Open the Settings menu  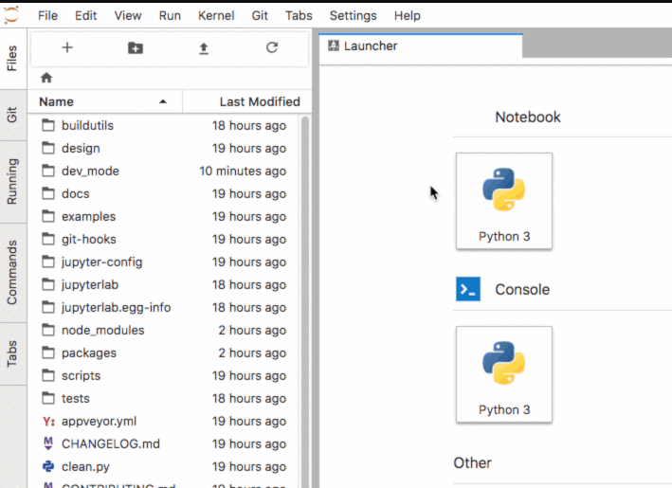[x=353, y=16]
